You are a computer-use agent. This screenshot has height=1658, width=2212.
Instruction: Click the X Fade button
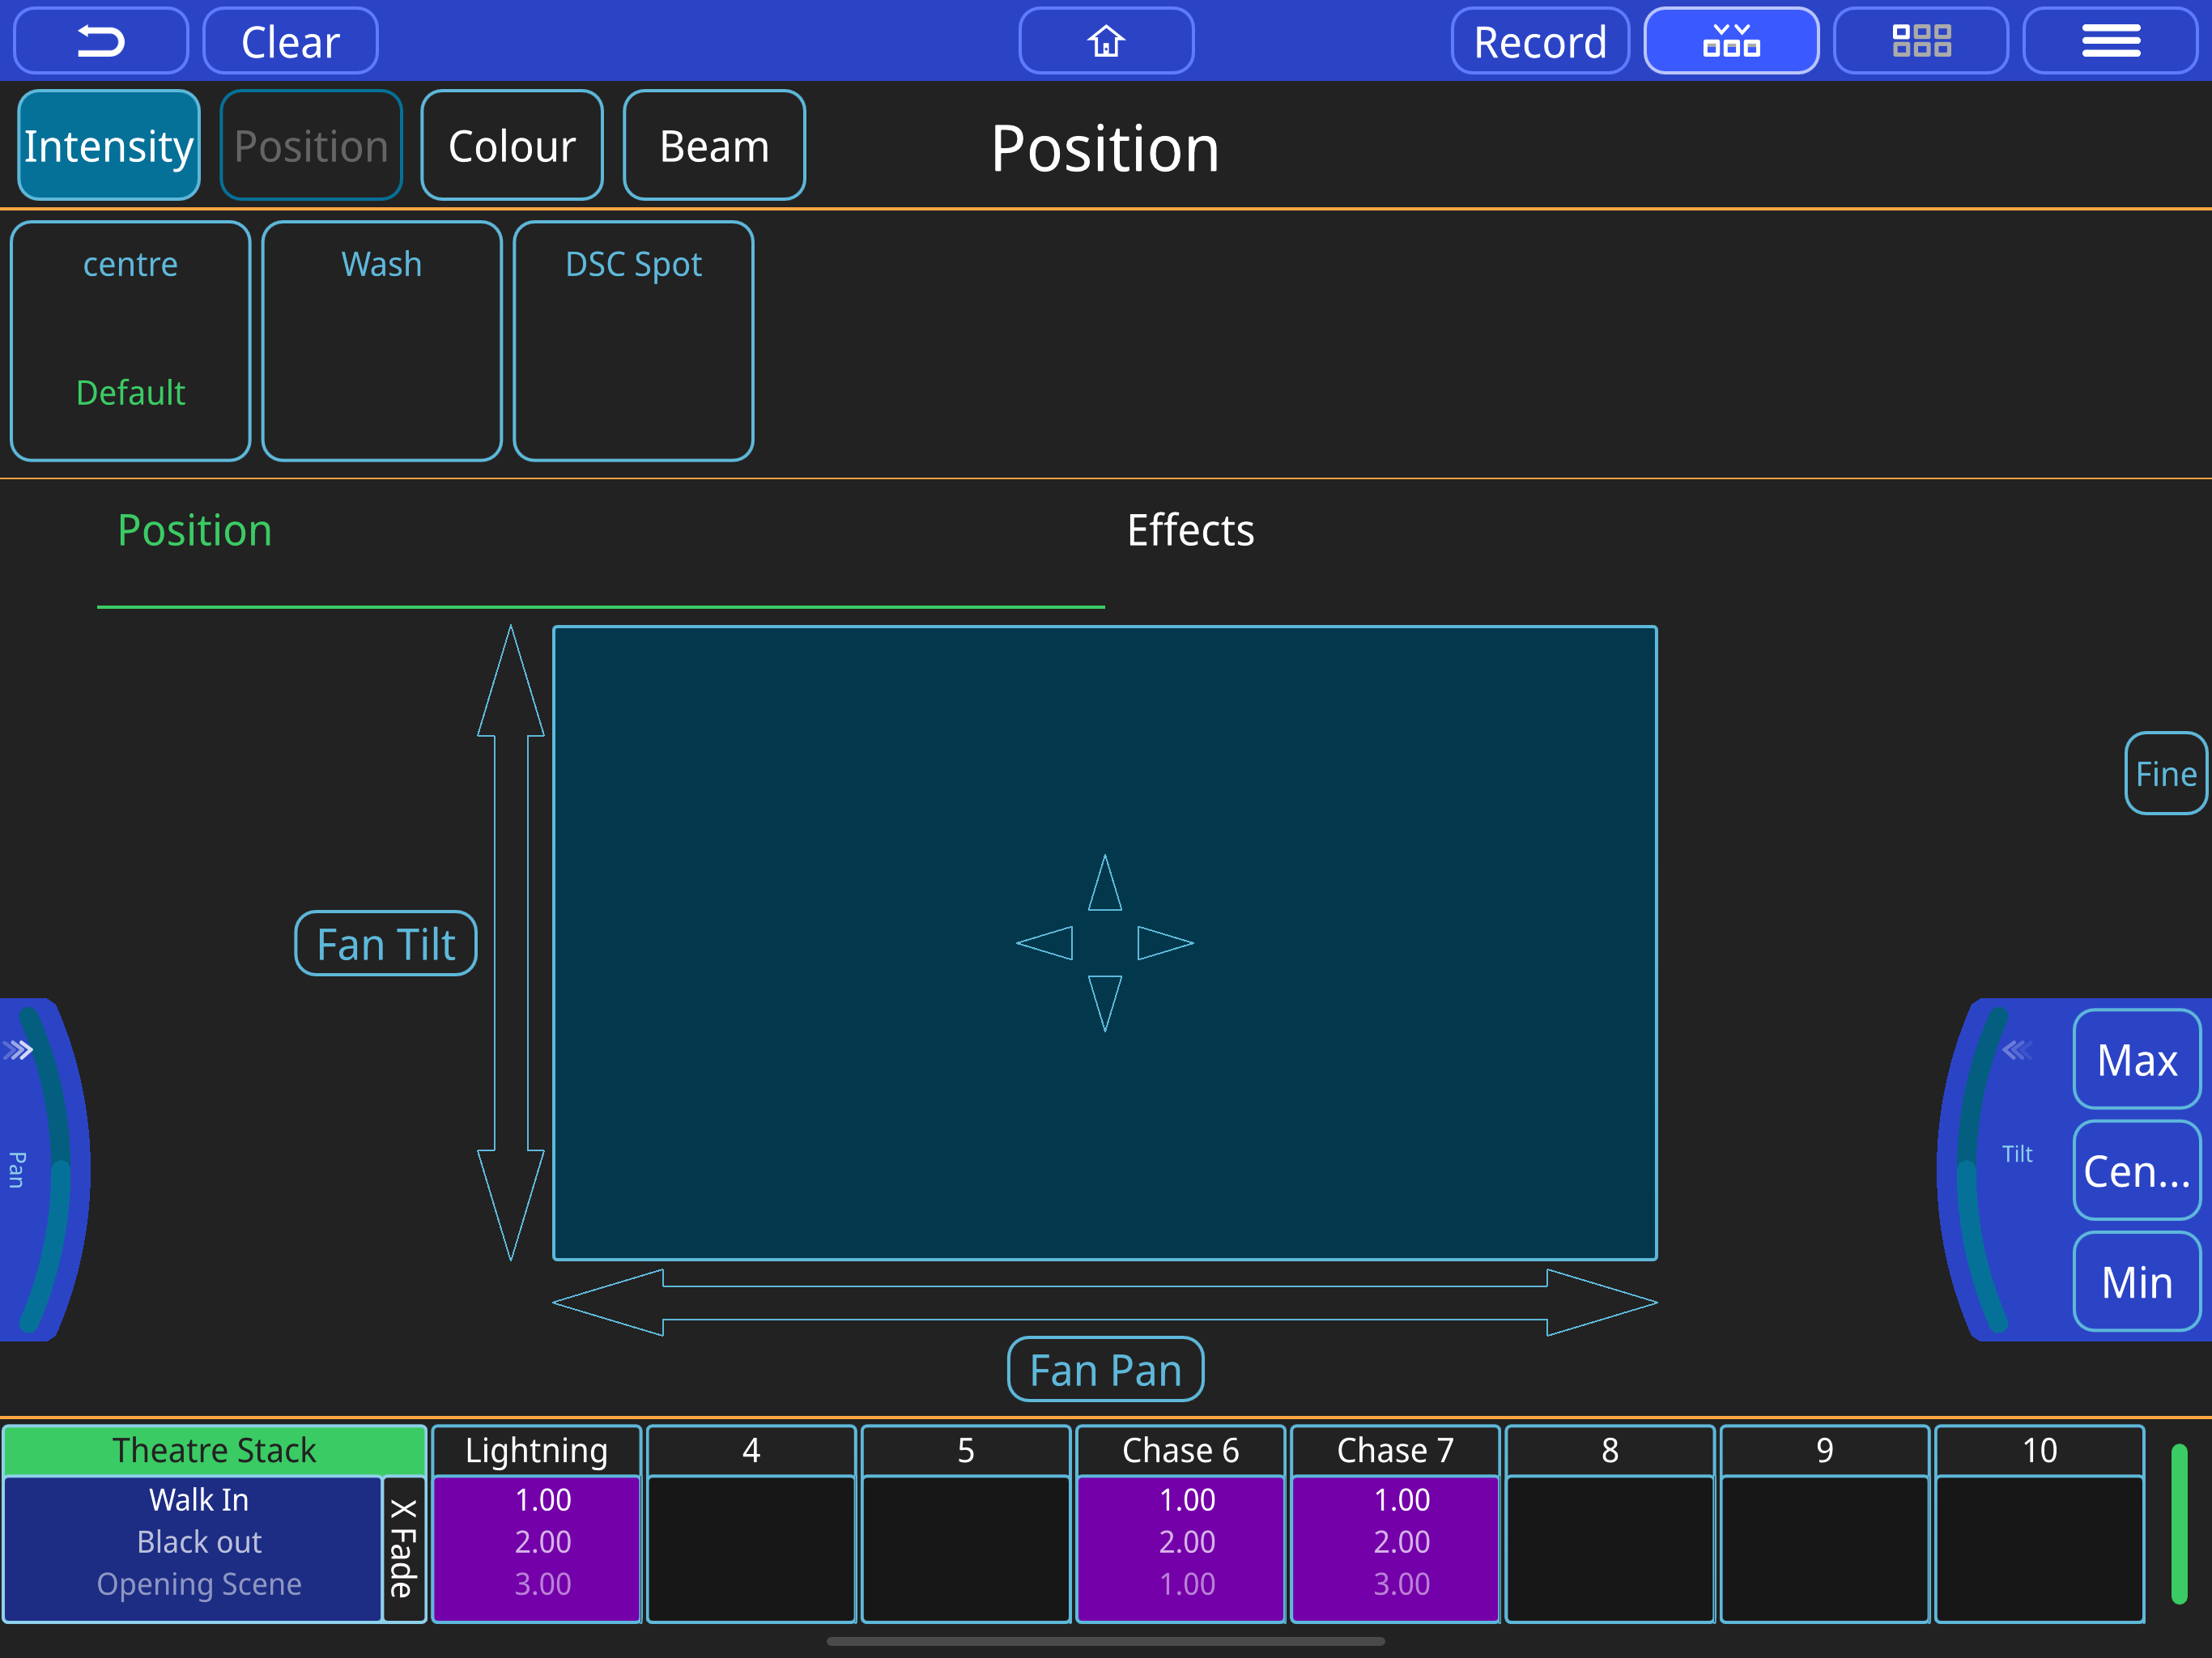pyautogui.click(x=404, y=1548)
